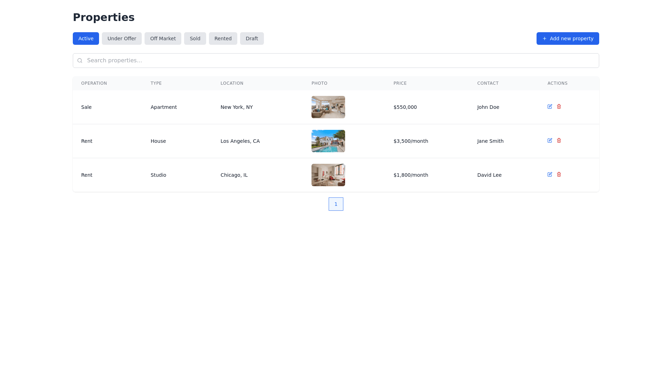Delete the Los Angeles house listing
Image resolution: width=672 pixels, height=378 pixels.
click(x=559, y=141)
